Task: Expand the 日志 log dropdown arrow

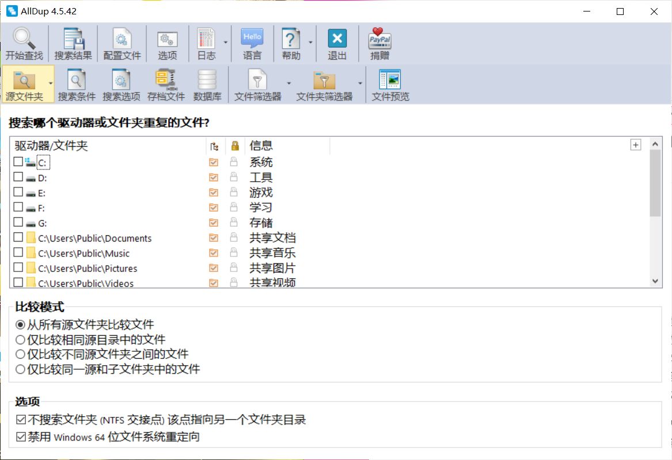Action: 226,43
